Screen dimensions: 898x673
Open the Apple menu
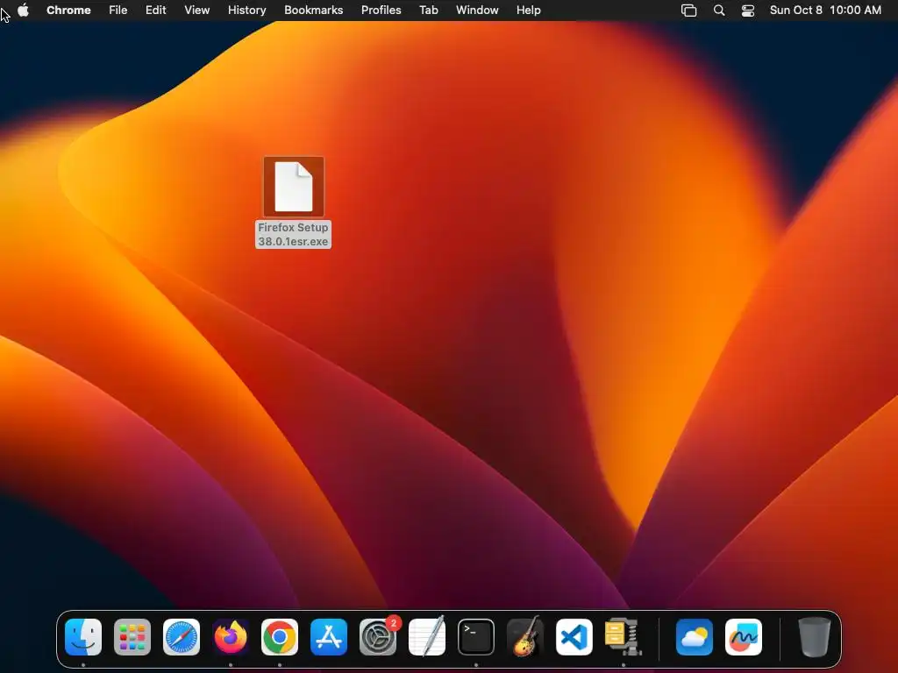point(24,10)
